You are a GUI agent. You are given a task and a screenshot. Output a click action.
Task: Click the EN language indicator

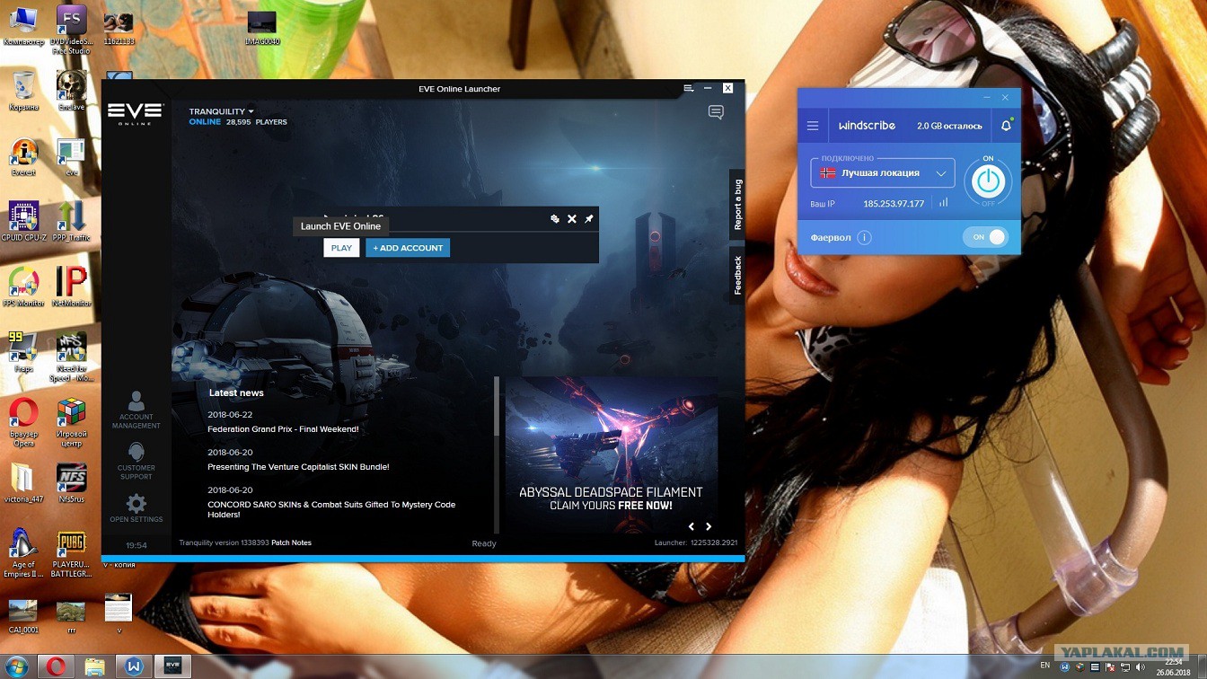[x=1044, y=666]
